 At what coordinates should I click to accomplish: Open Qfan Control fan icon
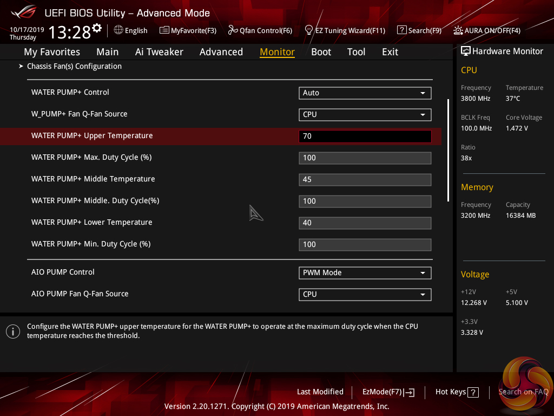[x=233, y=30]
